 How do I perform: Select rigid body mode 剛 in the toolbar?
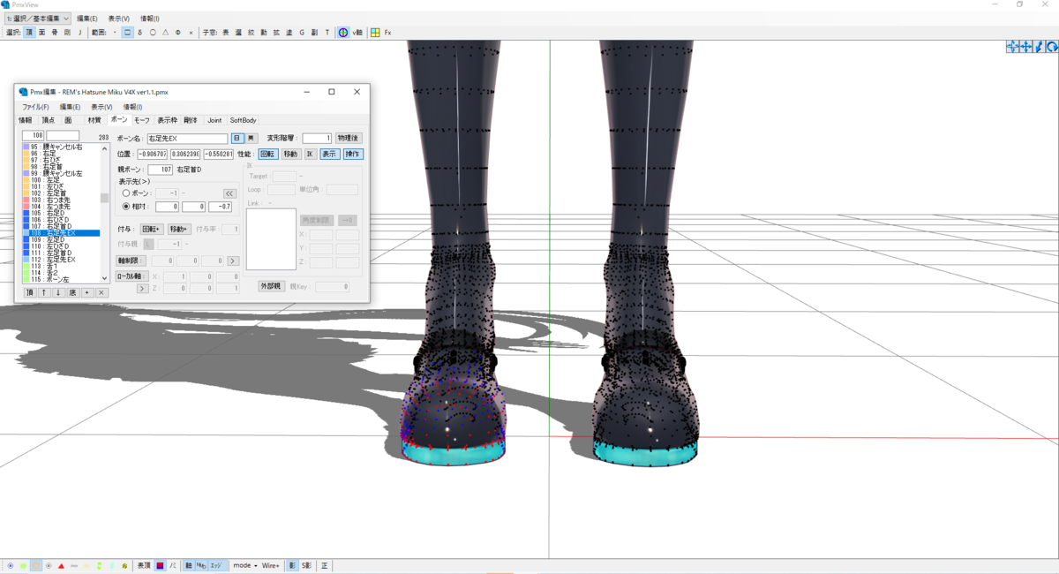tap(67, 33)
